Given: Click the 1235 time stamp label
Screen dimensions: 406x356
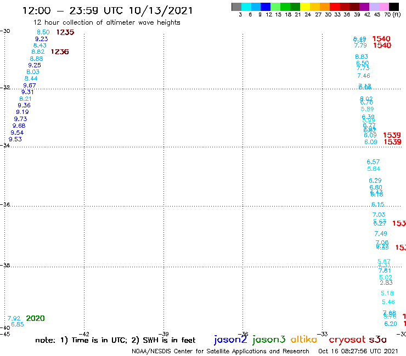Looking at the screenshot, I should (65, 32).
